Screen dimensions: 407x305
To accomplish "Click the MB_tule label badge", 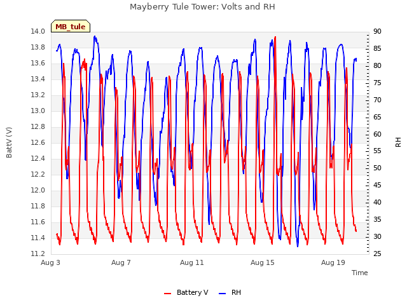I will tap(71, 26).
